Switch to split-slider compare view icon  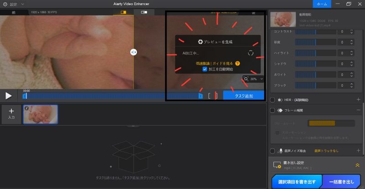click(x=124, y=12)
